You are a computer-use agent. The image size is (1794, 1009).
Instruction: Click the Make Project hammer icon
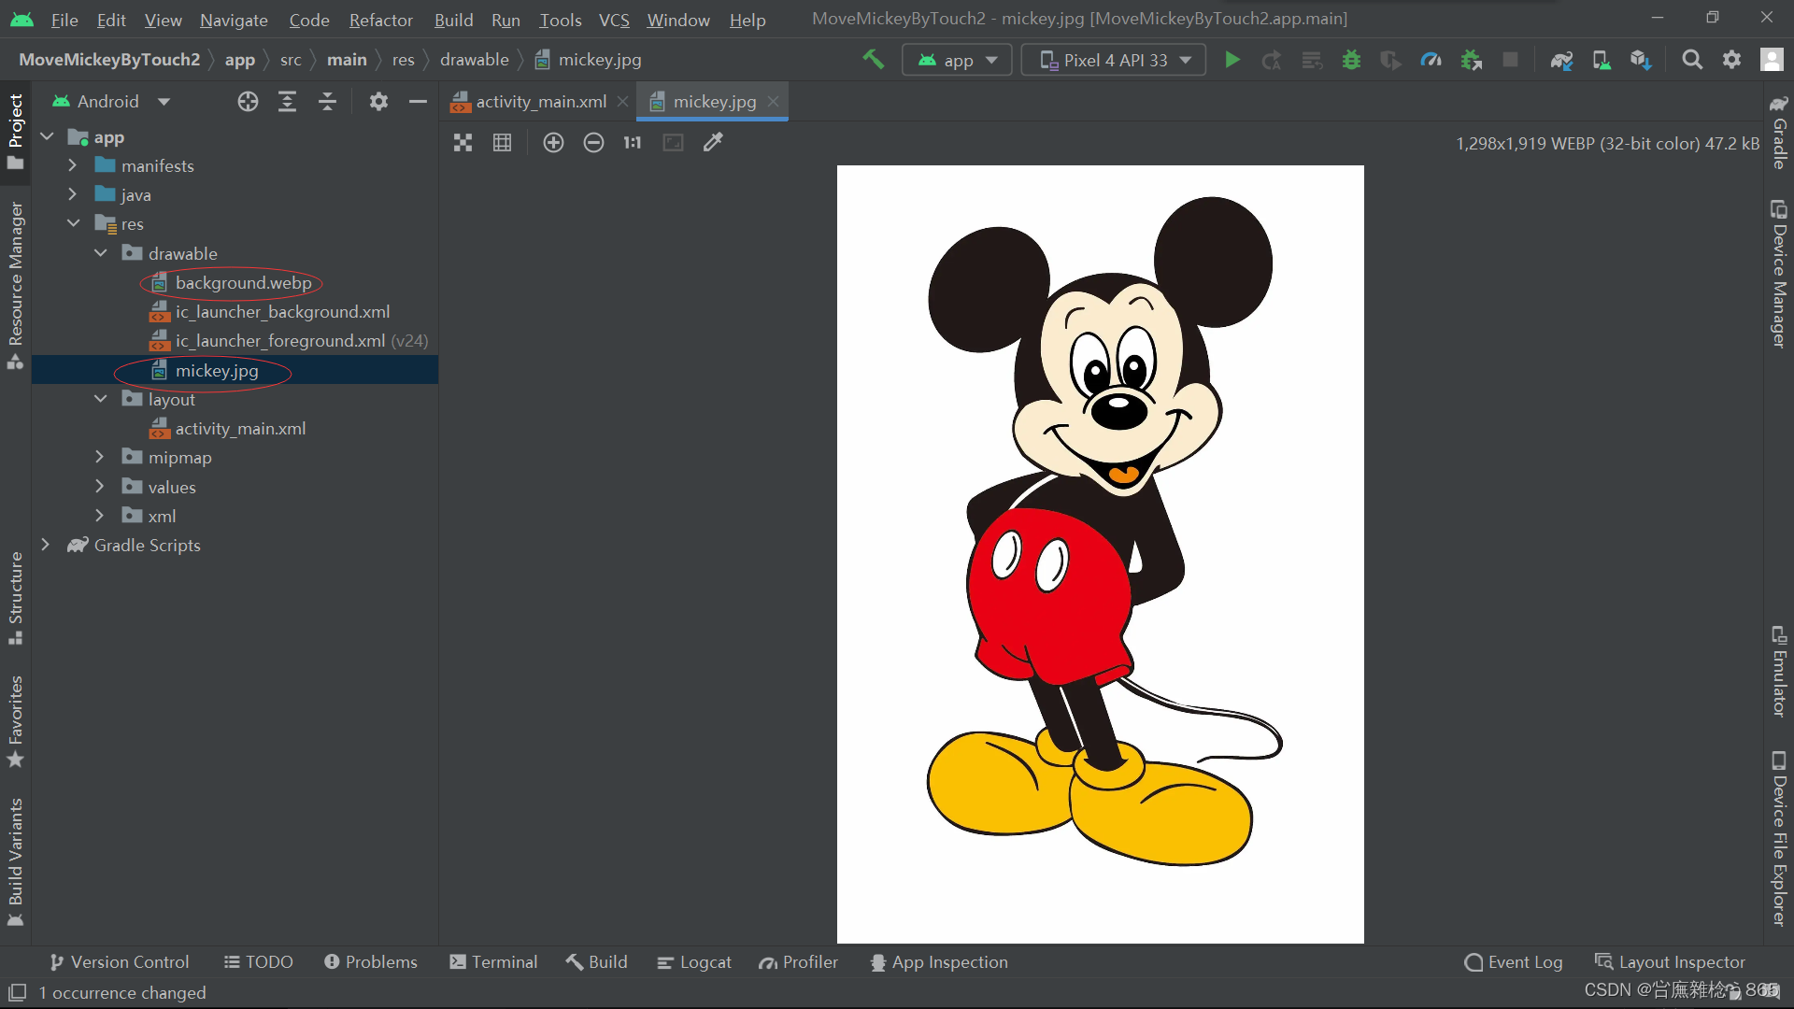coord(873,60)
